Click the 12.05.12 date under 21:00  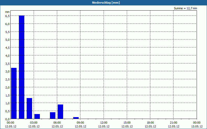tap(174, 127)
